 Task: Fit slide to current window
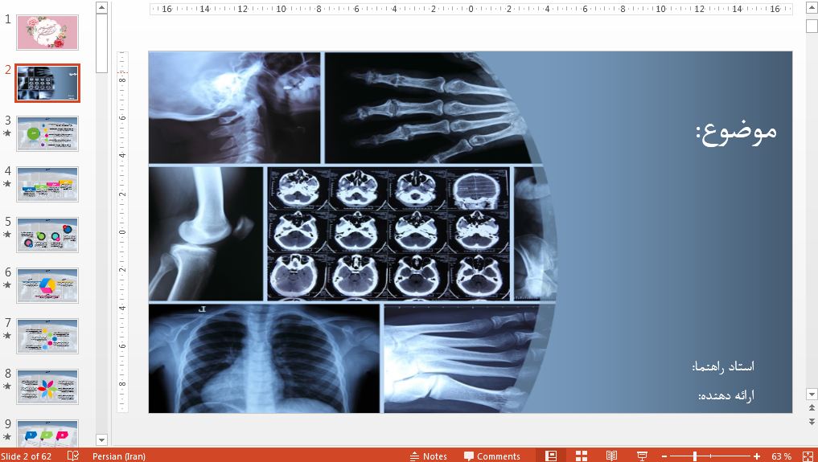pos(808,456)
